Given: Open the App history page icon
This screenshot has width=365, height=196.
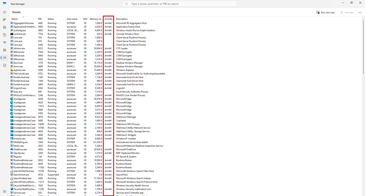Looking at the screenshot, I should 4,35.
